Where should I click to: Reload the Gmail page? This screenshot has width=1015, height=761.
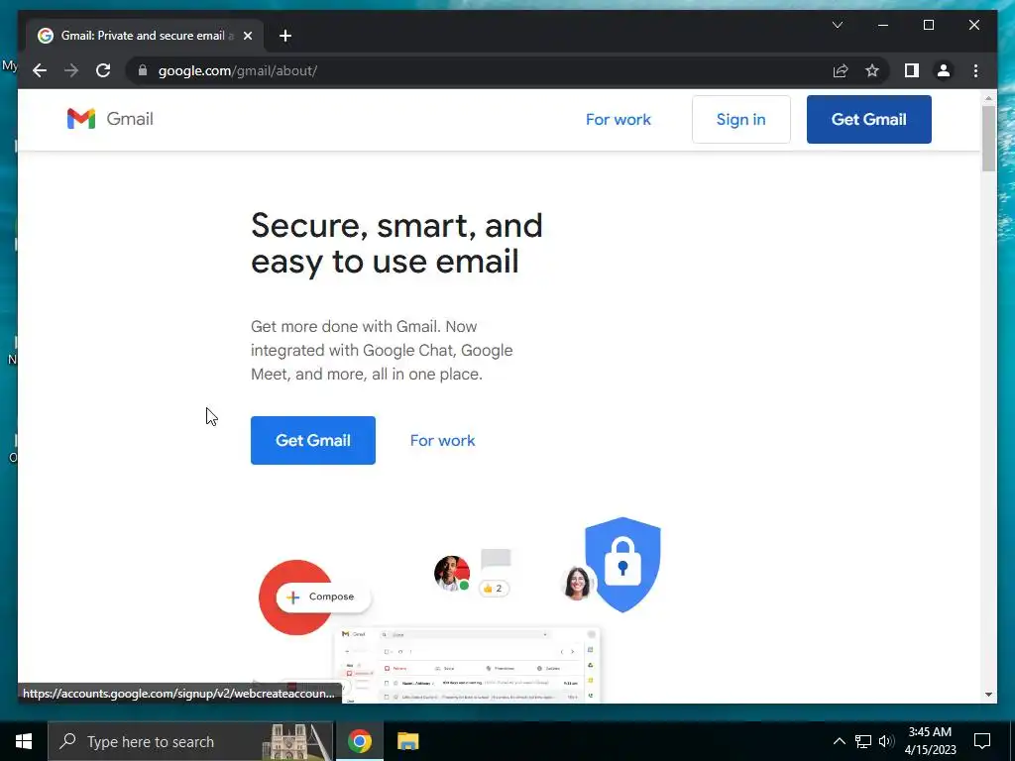[103, 70]
